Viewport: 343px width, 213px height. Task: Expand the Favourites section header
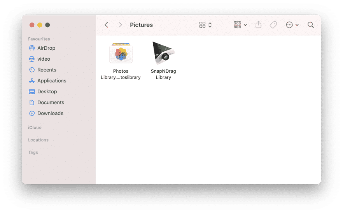pyautogui.click(x=39, y=39)
